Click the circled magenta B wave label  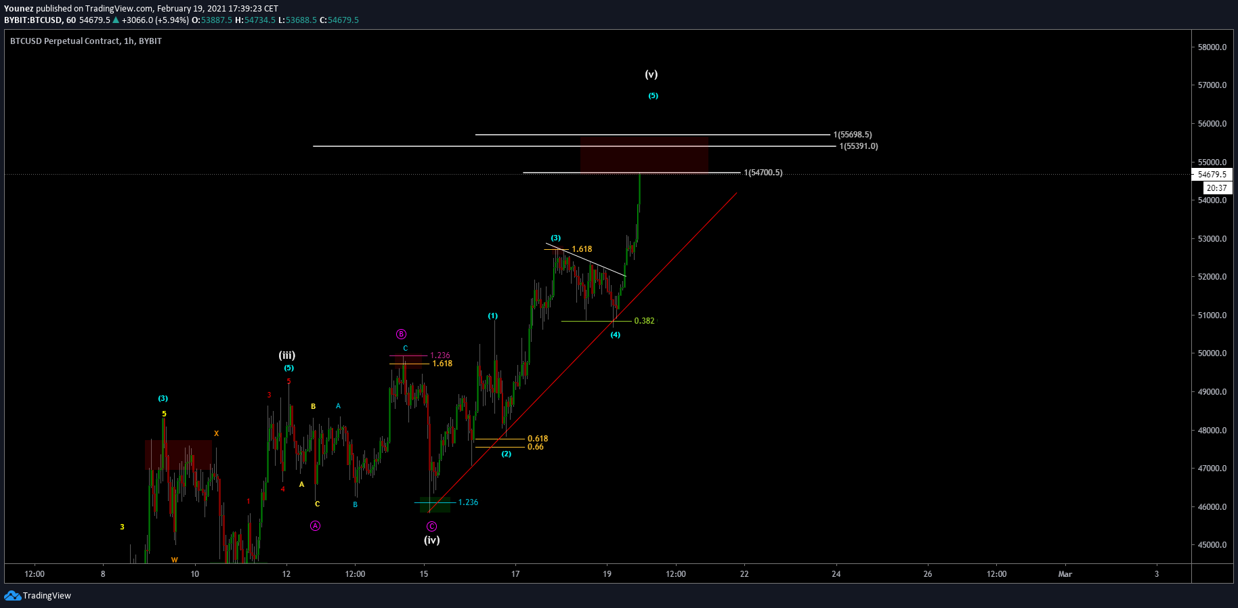pos(401,334)
